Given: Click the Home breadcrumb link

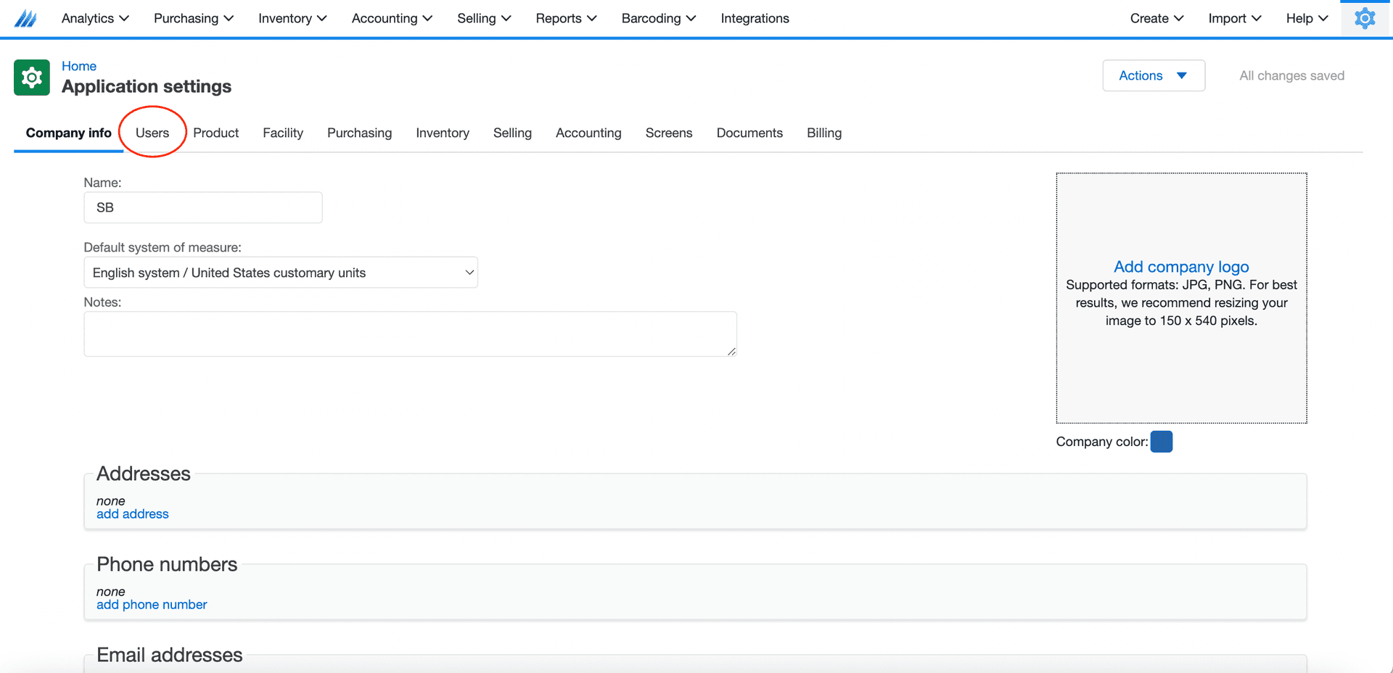Looking at the screenshot, I should point(79,66).
